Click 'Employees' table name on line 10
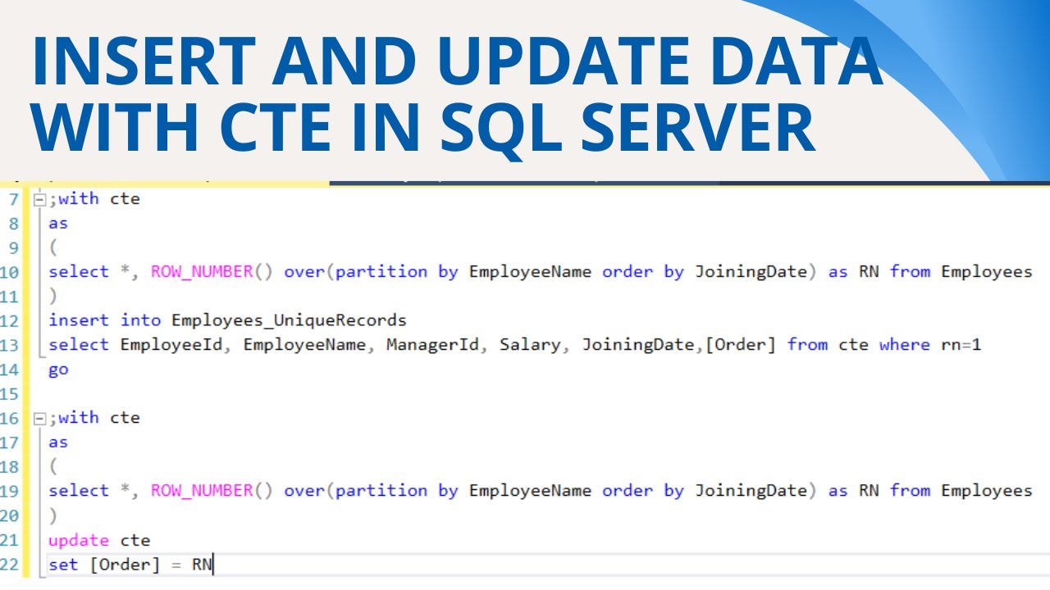Screen dimensions: 1050x590 pos(987,272)
